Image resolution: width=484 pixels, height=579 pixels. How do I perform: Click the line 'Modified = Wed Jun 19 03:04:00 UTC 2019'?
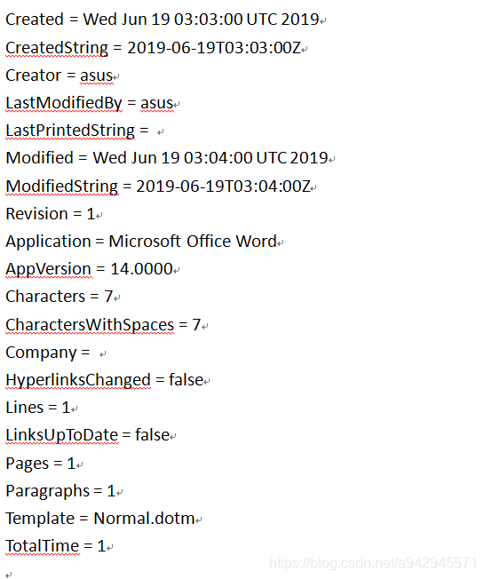tap(167, 158)
